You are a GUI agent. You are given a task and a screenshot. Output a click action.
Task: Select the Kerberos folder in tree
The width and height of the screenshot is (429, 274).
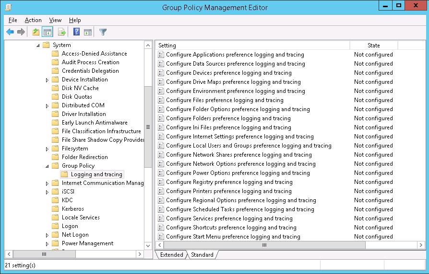72,209
